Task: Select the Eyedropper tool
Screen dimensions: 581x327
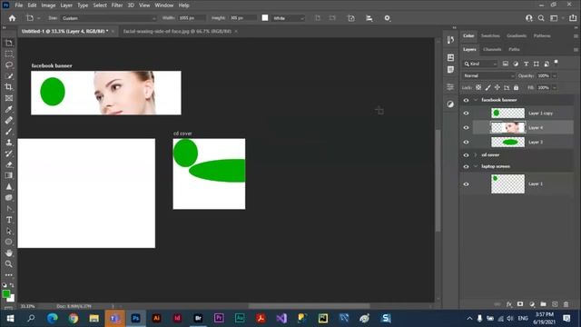Action: (9, 109)
